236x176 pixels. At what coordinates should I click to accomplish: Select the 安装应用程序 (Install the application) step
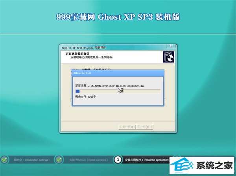[x=147, y=160]
